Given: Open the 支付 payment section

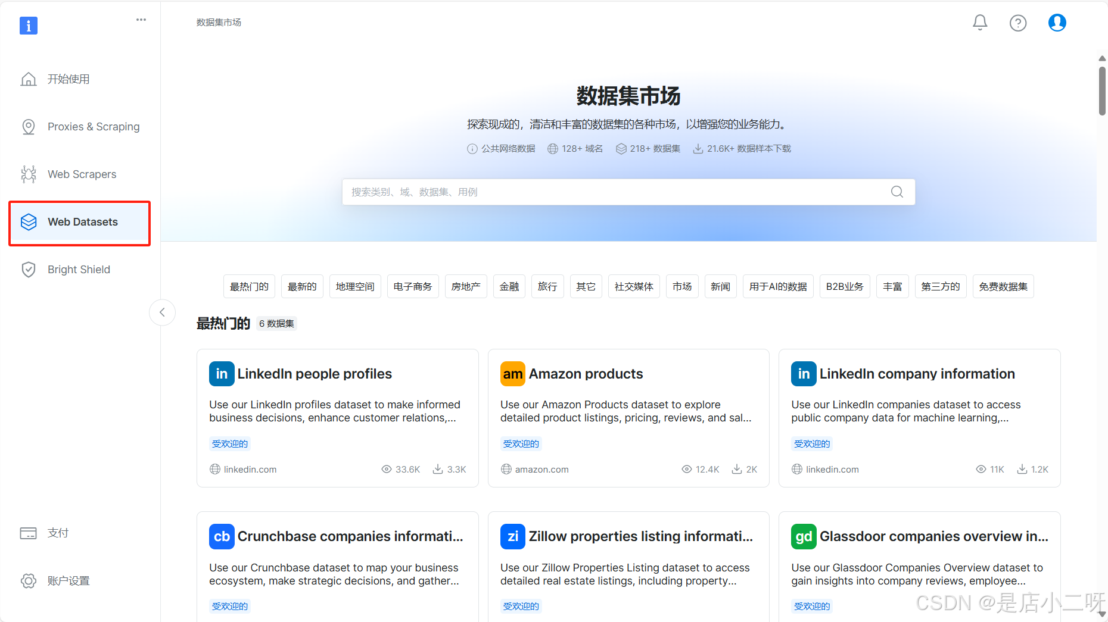Looking at the screenshot, I should (x=58, y=533).
